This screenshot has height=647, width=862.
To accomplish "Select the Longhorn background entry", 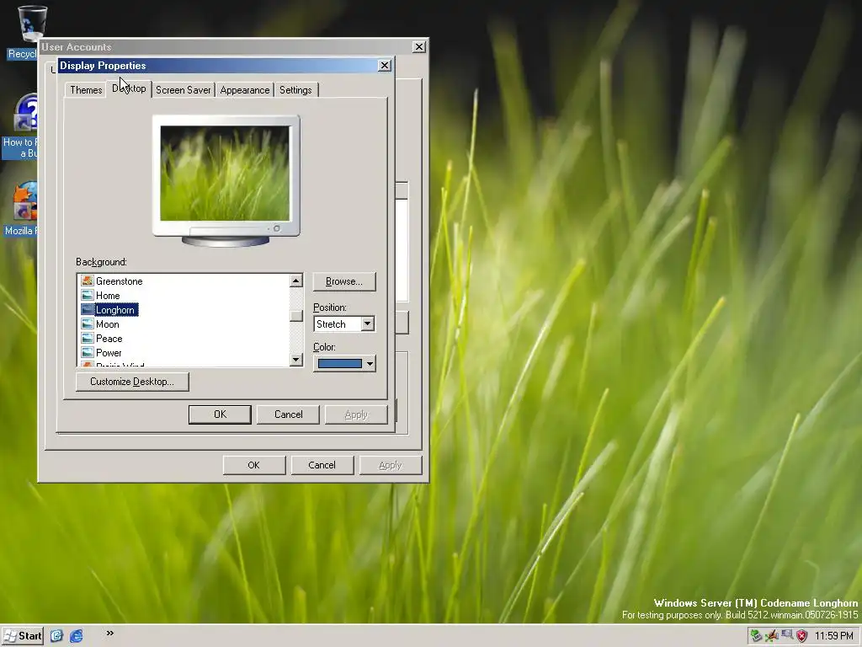I will click(x=114, y=310).
